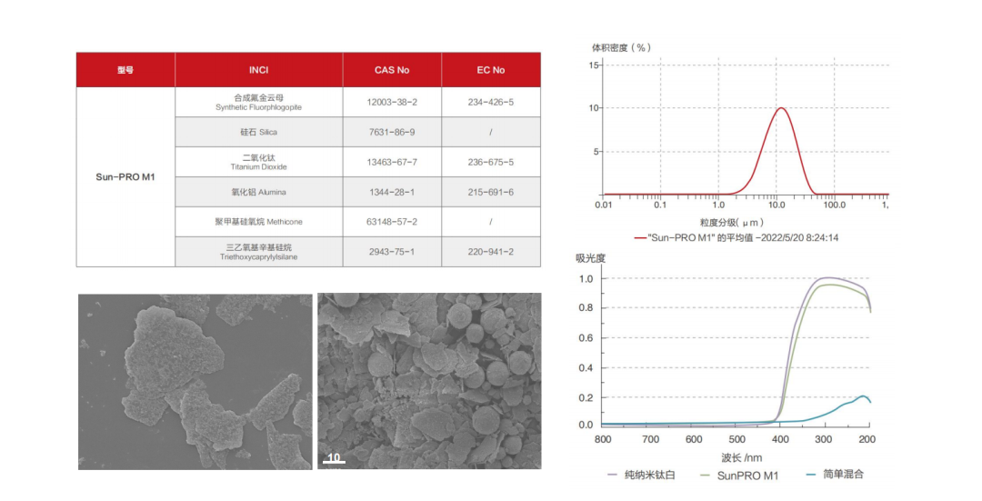Image resolution: width=982 pixels, height=501 pixels.
Task: Click the 粒度分级 (μm) axis title
Action: point(731,223)
